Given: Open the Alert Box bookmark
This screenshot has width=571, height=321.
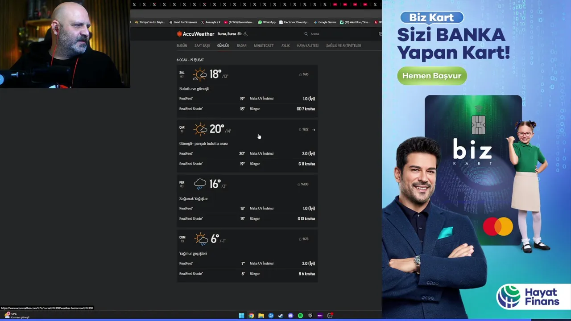Looking at the screenshot, I should point(355,22).
